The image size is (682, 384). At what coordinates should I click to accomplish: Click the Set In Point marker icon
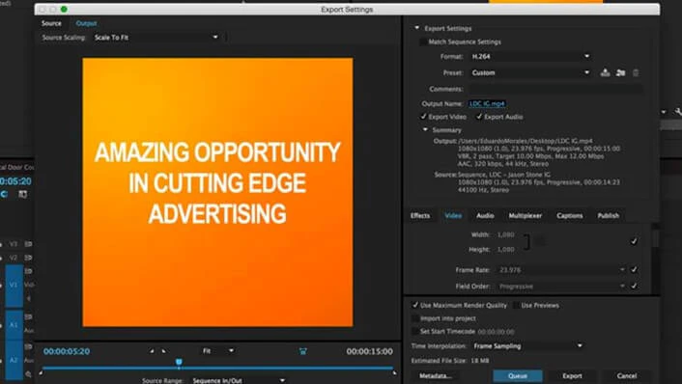click(x=152, y=351)
